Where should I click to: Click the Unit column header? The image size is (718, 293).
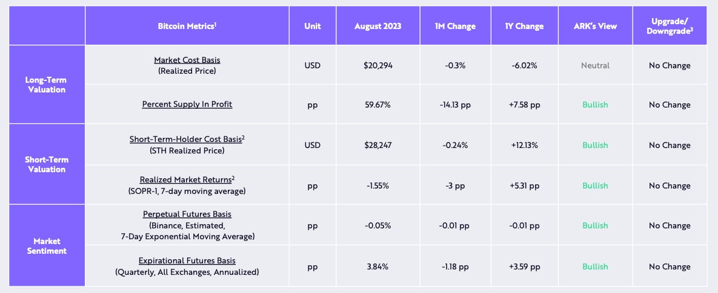tap(313, 27)
